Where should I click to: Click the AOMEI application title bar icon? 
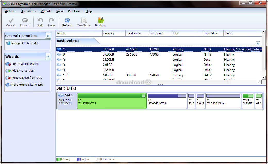[x=4, y=4]
